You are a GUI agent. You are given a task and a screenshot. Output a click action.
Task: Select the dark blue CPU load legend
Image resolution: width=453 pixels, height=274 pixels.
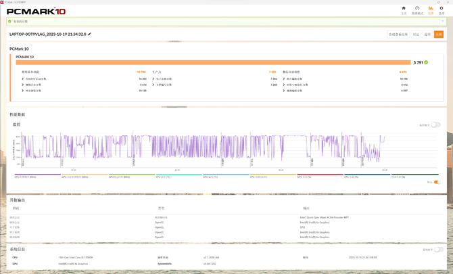367,176
